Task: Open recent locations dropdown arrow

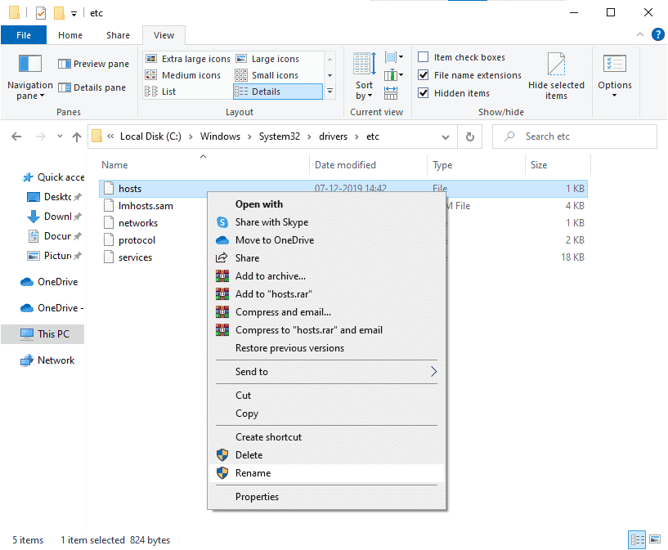Action: (x=60, y=136)
